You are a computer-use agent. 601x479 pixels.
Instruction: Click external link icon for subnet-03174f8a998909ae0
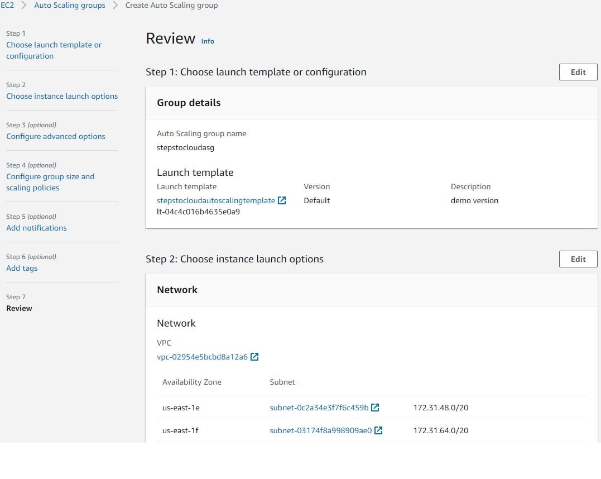[378, 430]
